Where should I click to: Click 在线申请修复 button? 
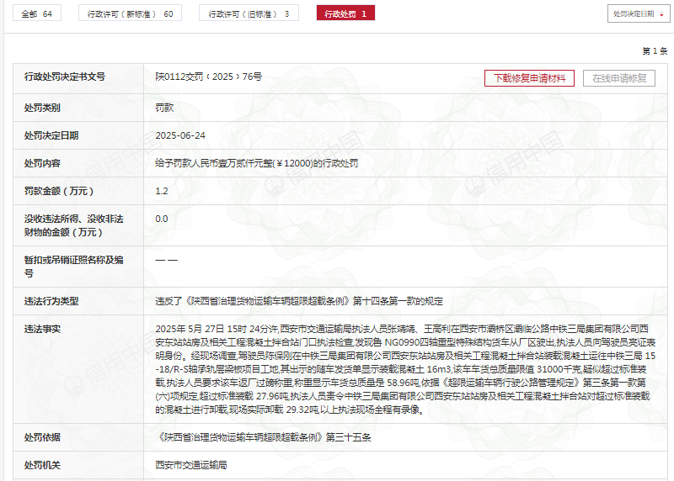click(619, 78)
